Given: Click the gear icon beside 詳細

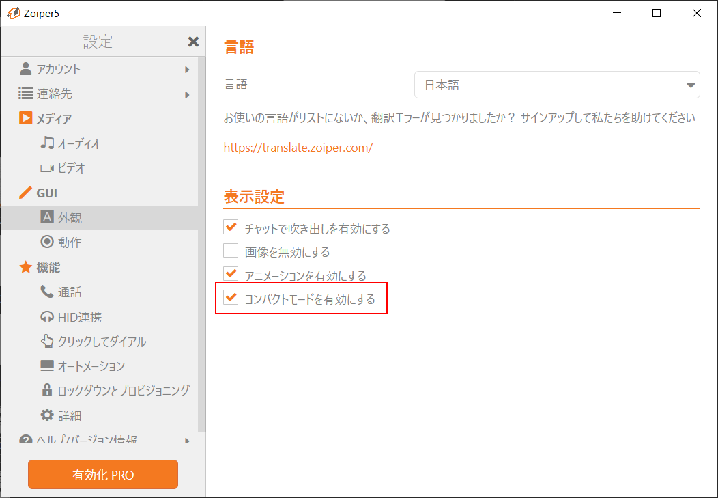Looking at the screenshot, I should point(46,415).
